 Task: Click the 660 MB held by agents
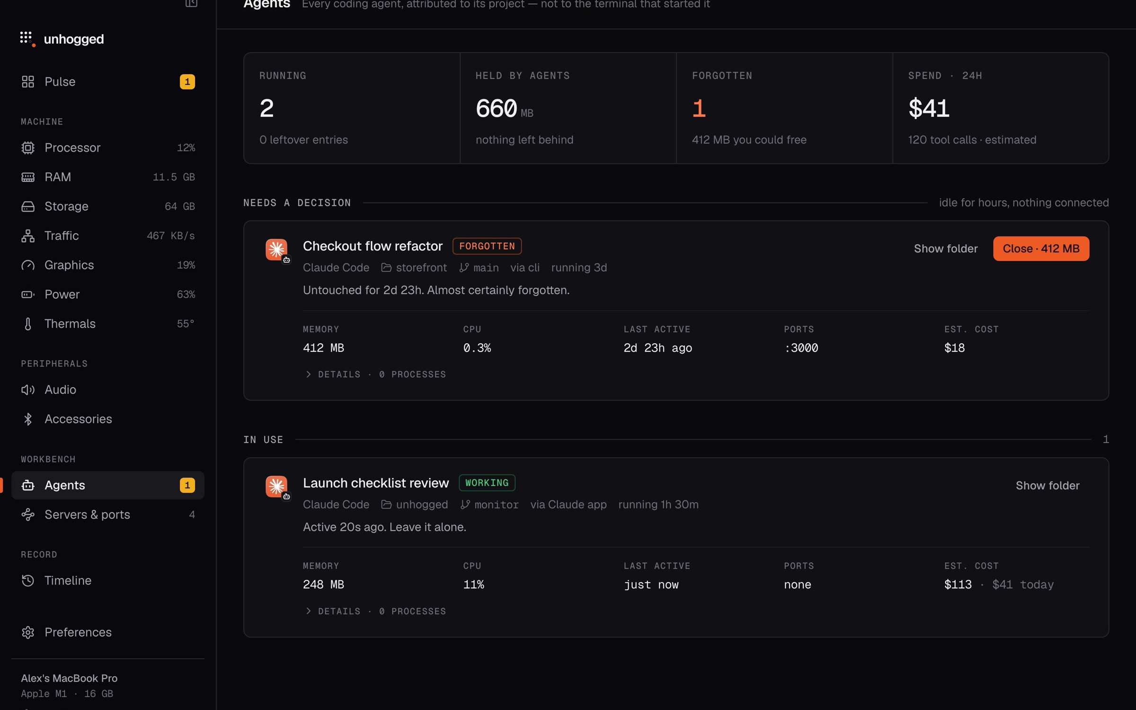coord(504,108)
